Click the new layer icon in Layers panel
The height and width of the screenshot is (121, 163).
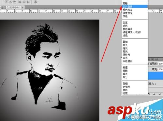point(159,94)
